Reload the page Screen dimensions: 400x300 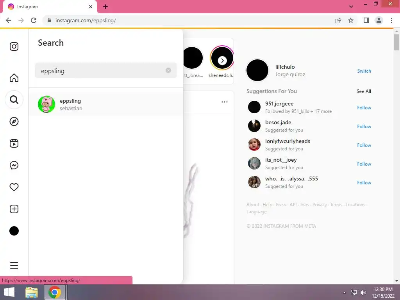[34, 20]
